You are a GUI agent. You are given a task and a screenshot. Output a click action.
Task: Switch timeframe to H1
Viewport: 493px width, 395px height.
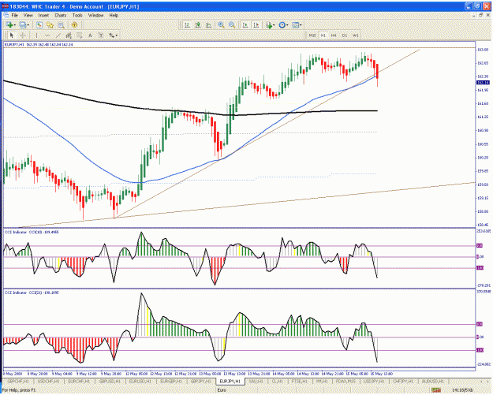(323, 35)
